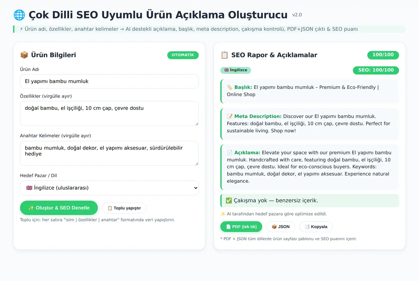Viewport: 419px width, 281px height.
Task: Click the package icon next to Ürün Bilgileri
Action: tap(24, 55)
